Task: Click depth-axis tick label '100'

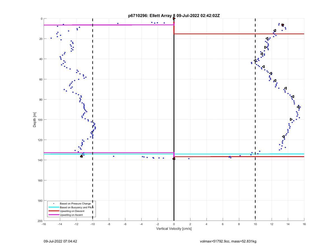Action: 40,120
